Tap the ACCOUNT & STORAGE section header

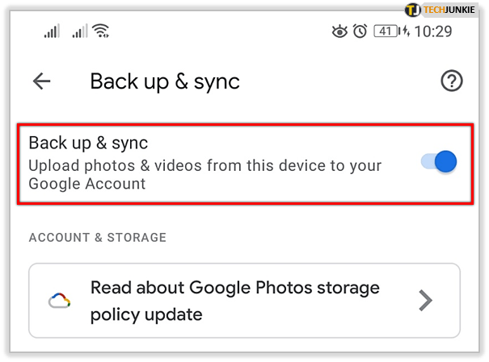[97, 238]
